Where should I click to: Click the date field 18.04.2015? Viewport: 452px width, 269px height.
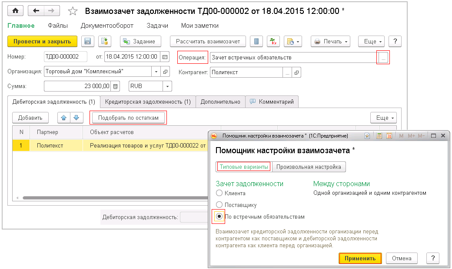pos(132,57)
